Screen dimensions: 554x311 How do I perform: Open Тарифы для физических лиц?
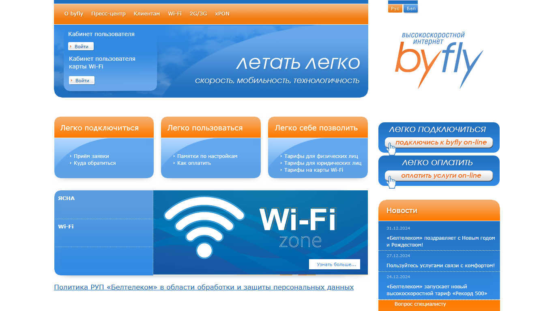coord(321,156)
